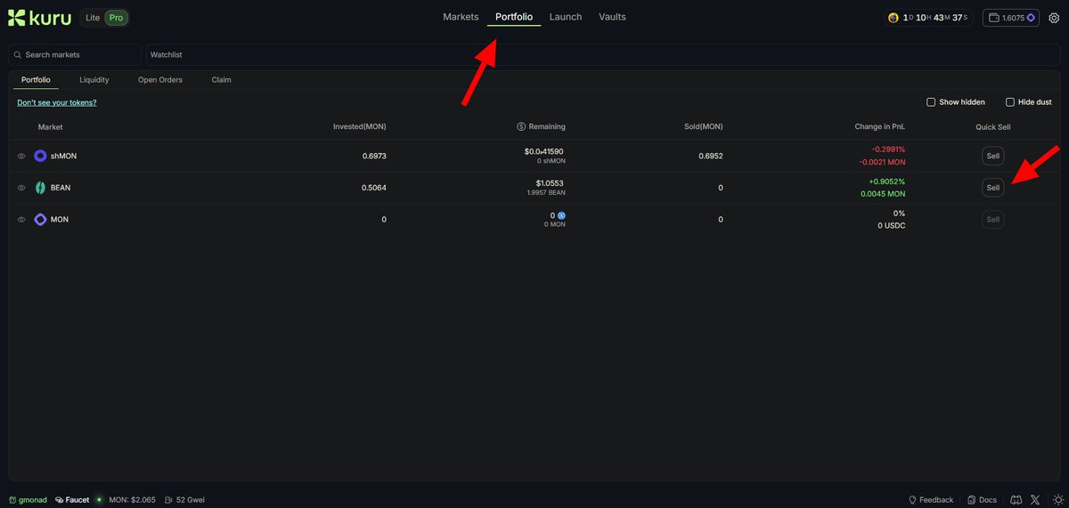
Task: Click the MON token icon
Action: (x=40, y=219)
